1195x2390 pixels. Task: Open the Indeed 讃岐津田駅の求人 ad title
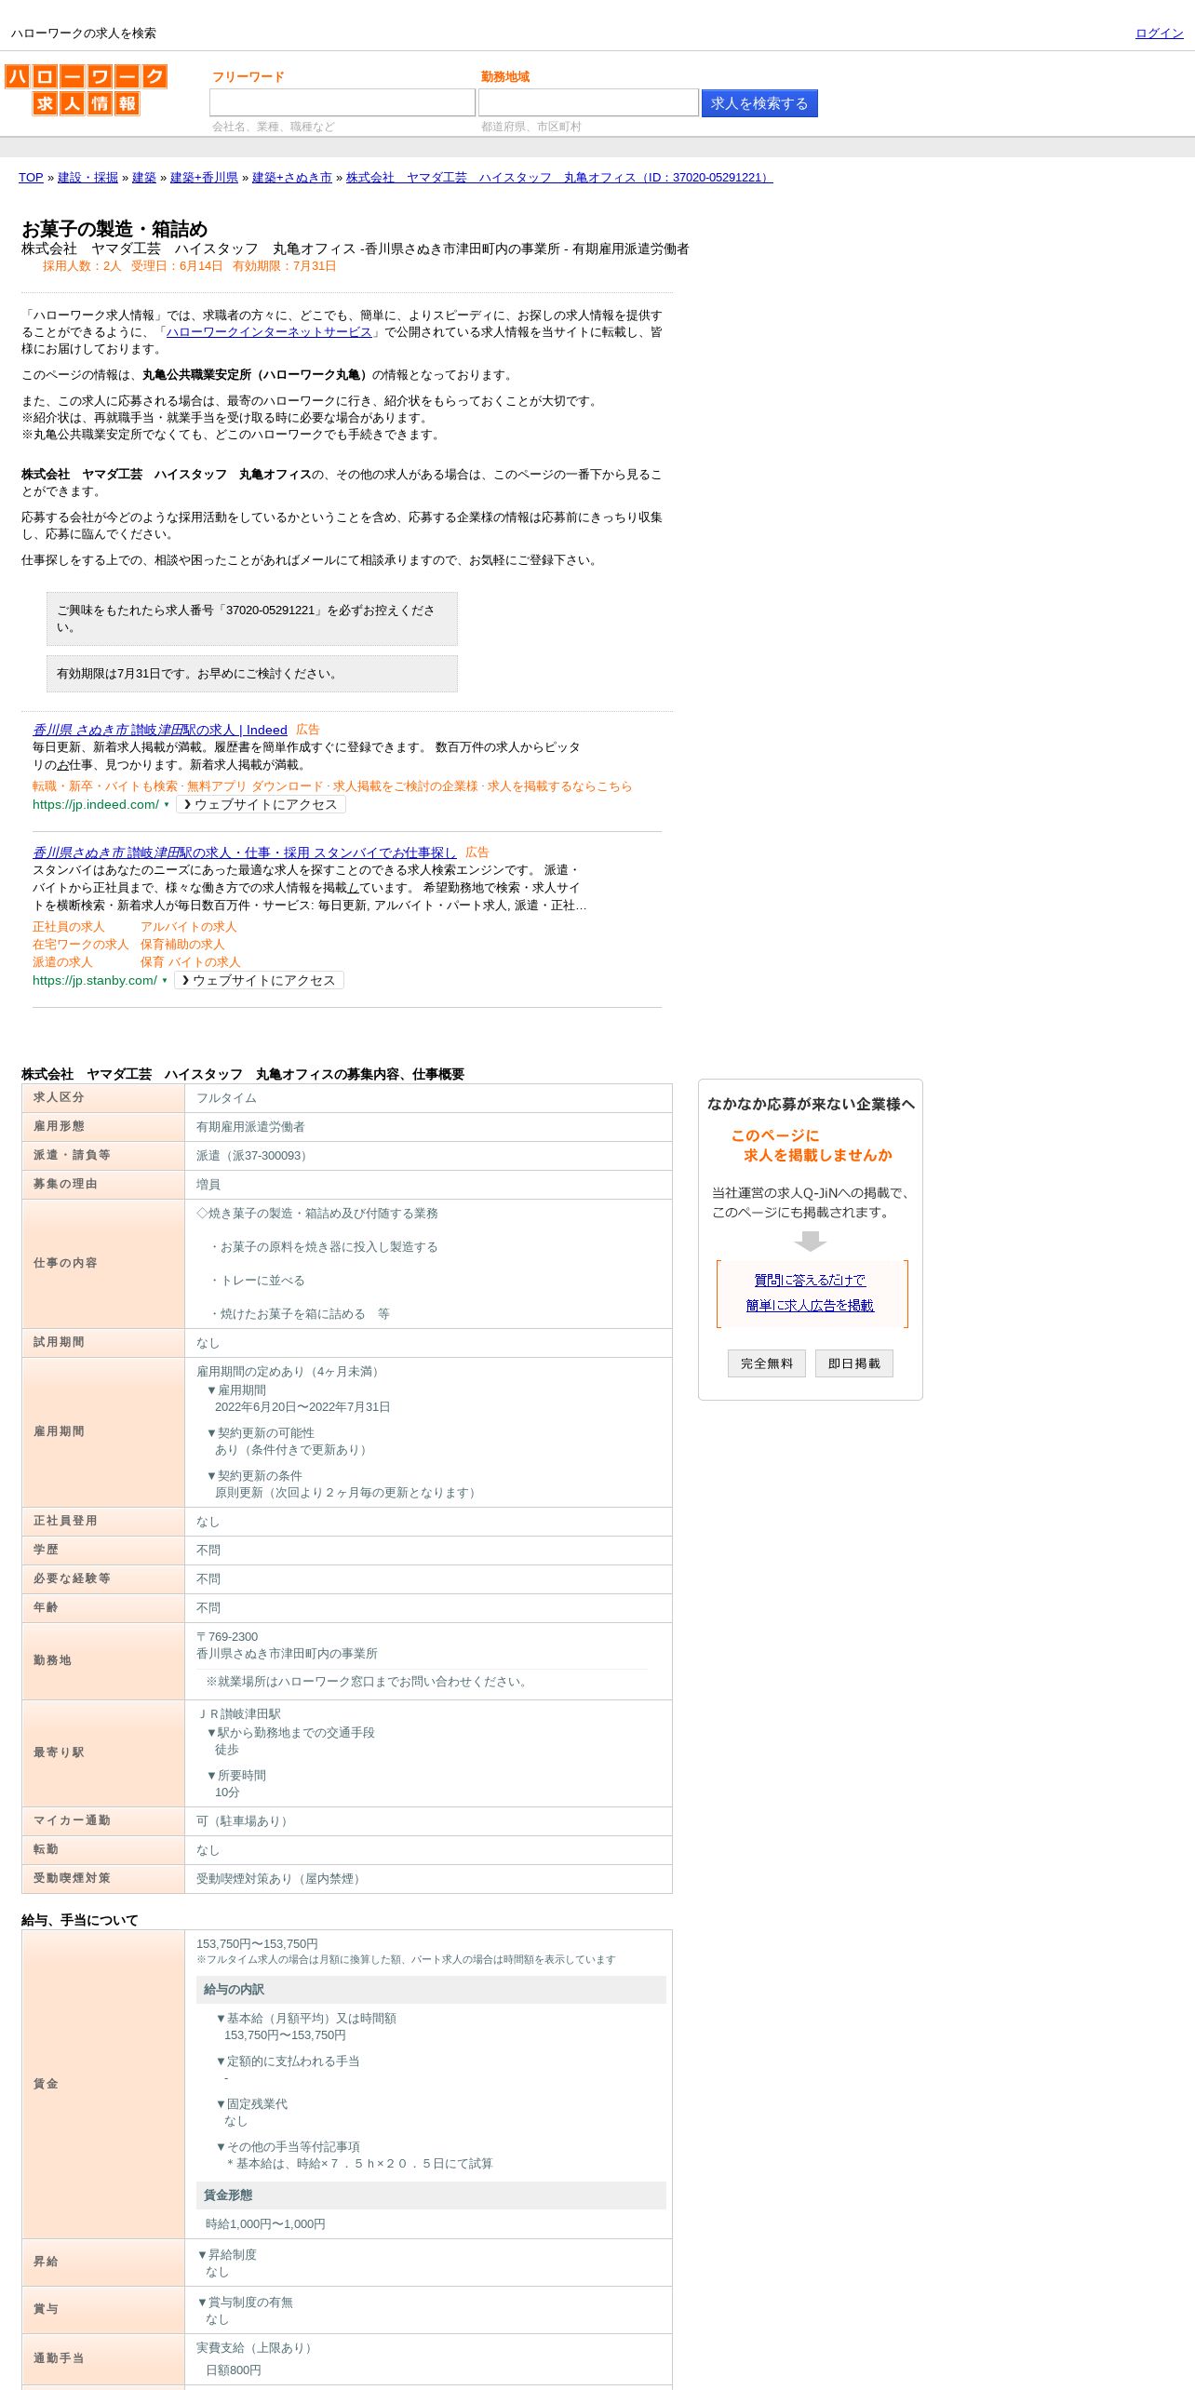pos(160,730)
